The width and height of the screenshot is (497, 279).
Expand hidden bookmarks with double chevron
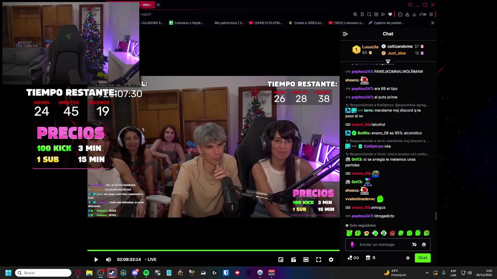coord(433,23)
